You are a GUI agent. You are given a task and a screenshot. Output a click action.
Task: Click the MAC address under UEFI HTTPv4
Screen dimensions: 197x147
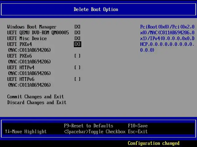[x=29, y=73]
